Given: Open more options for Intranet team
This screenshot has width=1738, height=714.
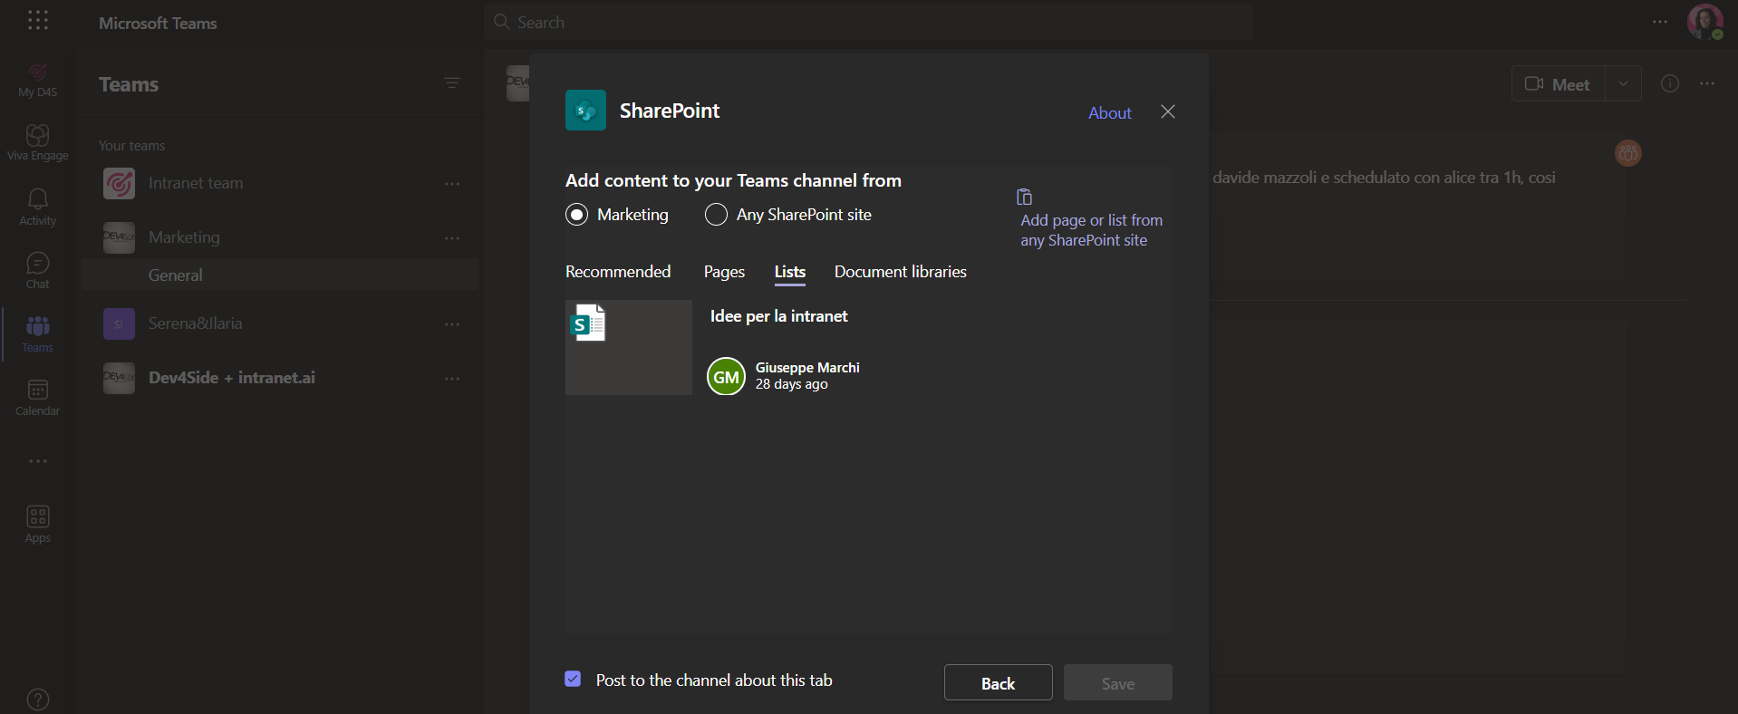Looking at the screenshot, I should (x=452, y=184).
